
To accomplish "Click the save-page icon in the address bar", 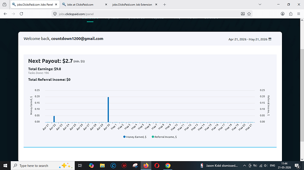I will [x=243, y=14].
